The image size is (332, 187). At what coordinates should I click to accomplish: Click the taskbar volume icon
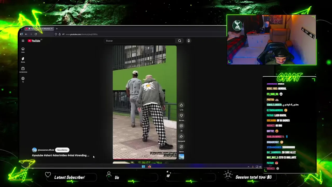260,167
